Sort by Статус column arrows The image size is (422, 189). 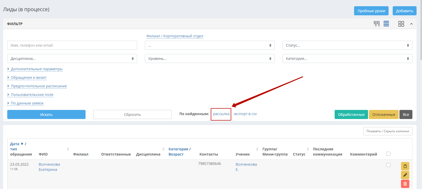coord(308,149)
